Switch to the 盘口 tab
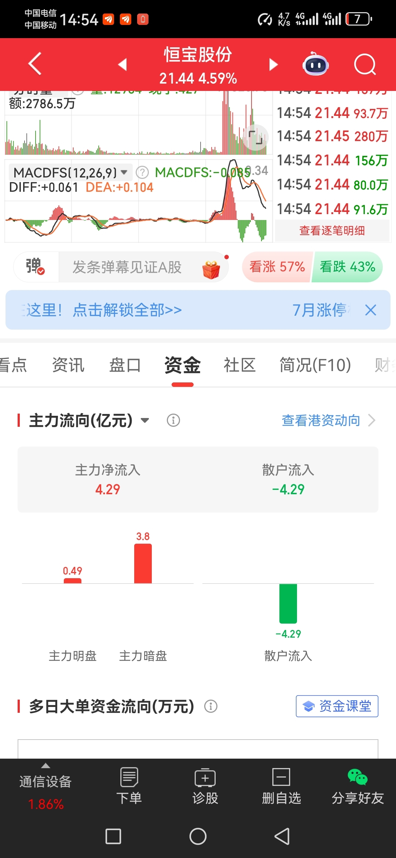 [x=125, y=365]
